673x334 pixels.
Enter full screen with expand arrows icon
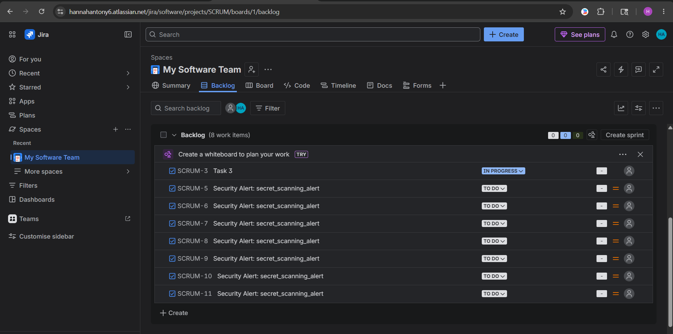click(656, 69)
